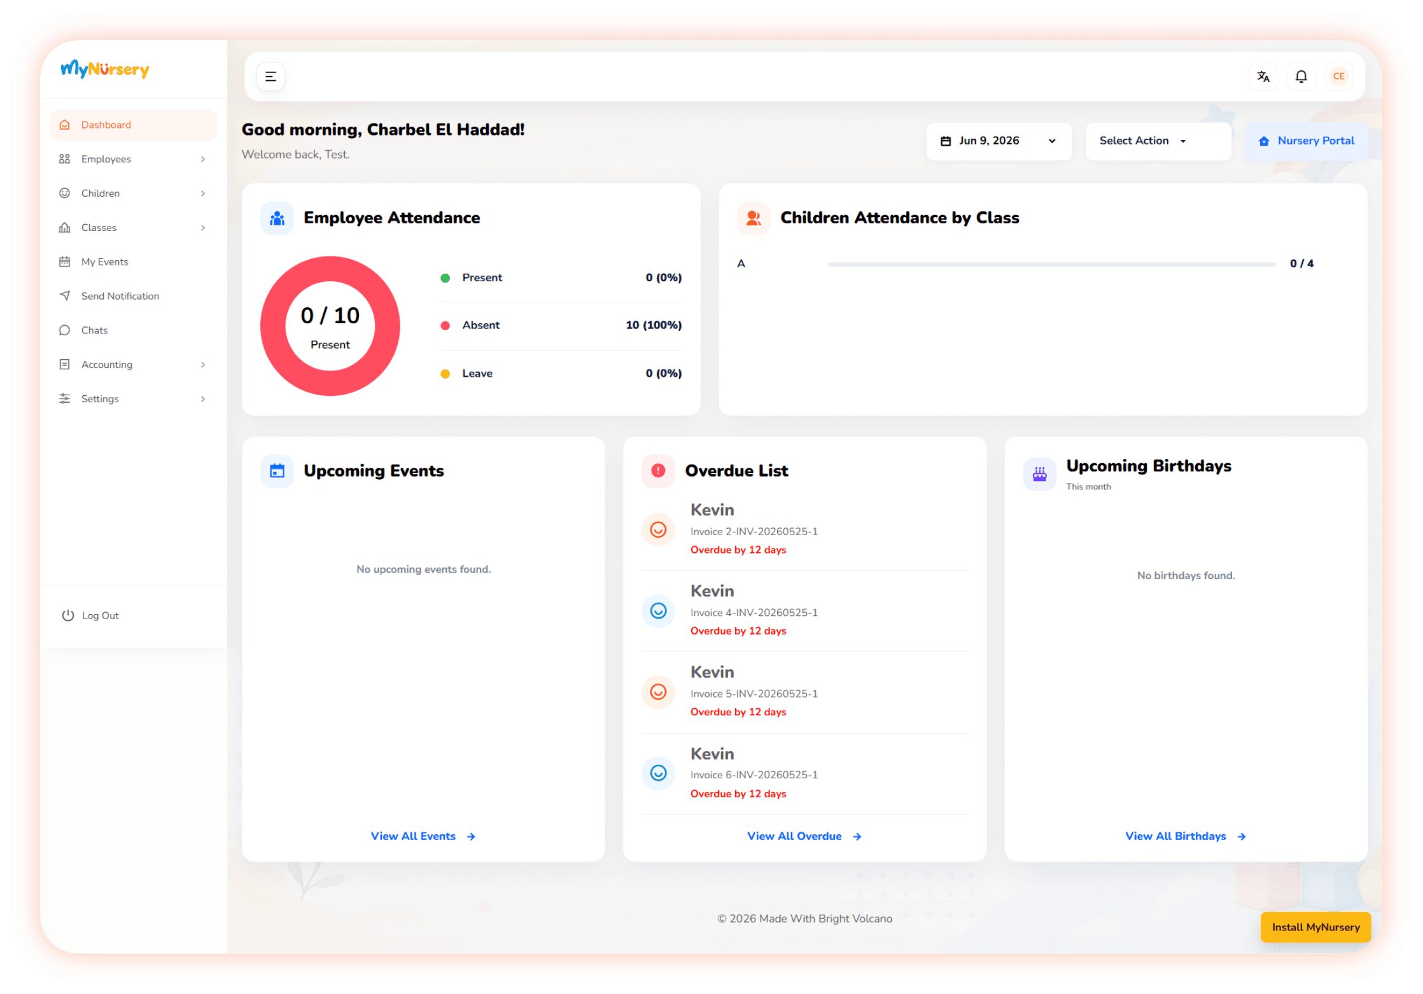Click the Present value 0 (0%)
The height and width of the screenshot is (994, 1423).
(664, 277)
